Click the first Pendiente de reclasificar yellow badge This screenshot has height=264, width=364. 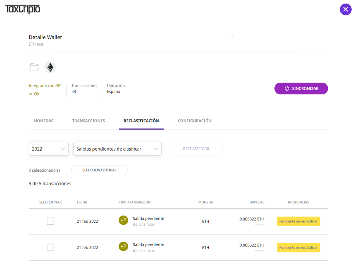[298, 221]
